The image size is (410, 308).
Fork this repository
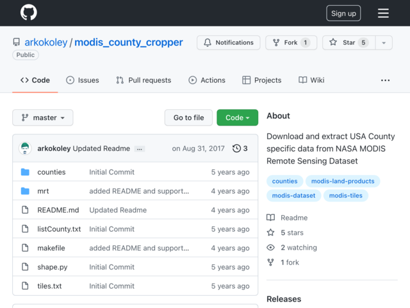point(291,42)
